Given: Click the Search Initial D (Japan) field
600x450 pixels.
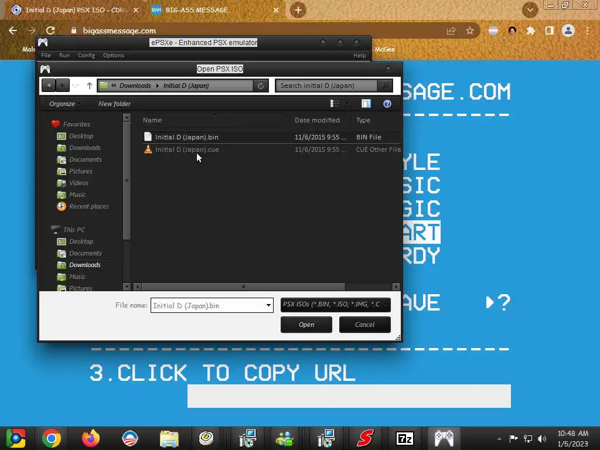Looking at the screenshot, I should point(326,86).
